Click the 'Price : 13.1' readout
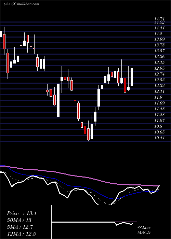This screenshot has height=239, width=171. [x=22, y=213]
